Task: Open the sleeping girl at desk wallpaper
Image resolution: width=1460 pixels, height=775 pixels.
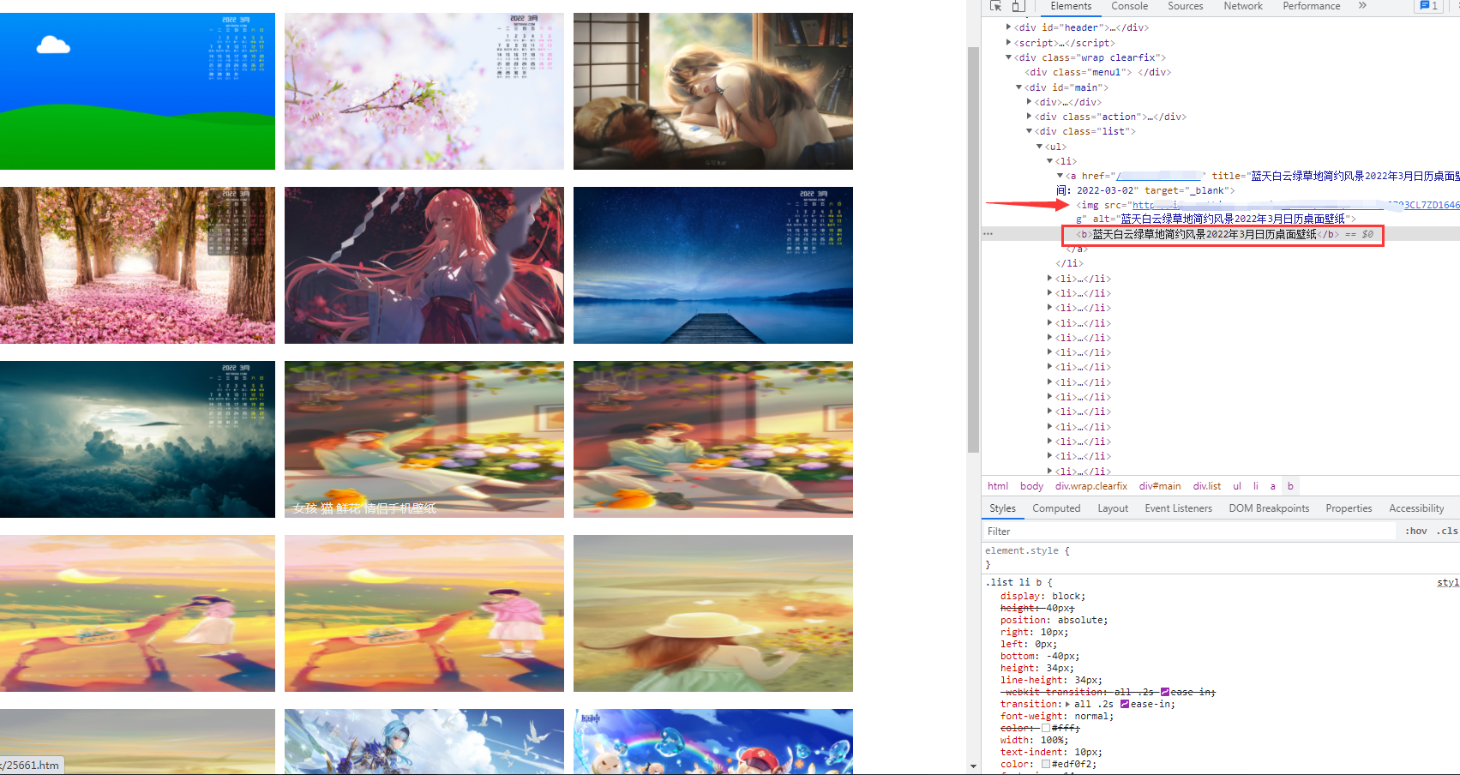Action: [x=713, y=91]
